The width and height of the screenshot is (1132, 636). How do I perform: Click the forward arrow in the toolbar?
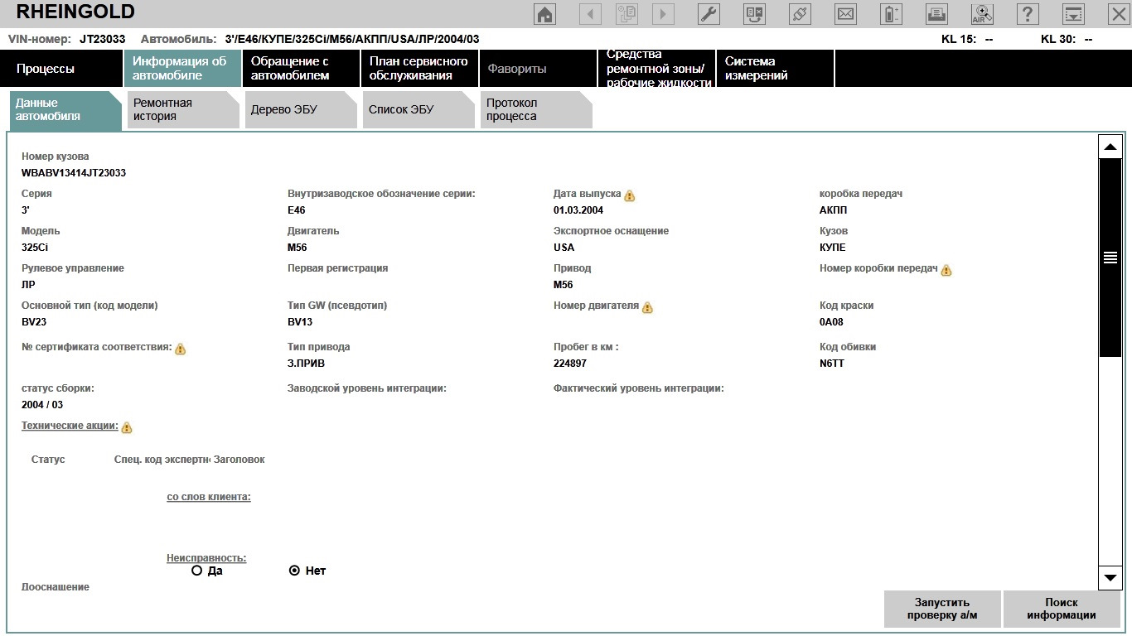pos(663,14)
